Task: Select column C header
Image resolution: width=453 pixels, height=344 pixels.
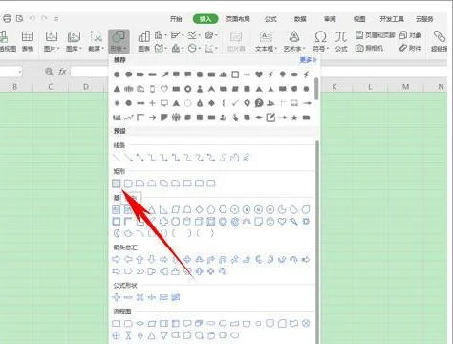Action: (51, 87)
